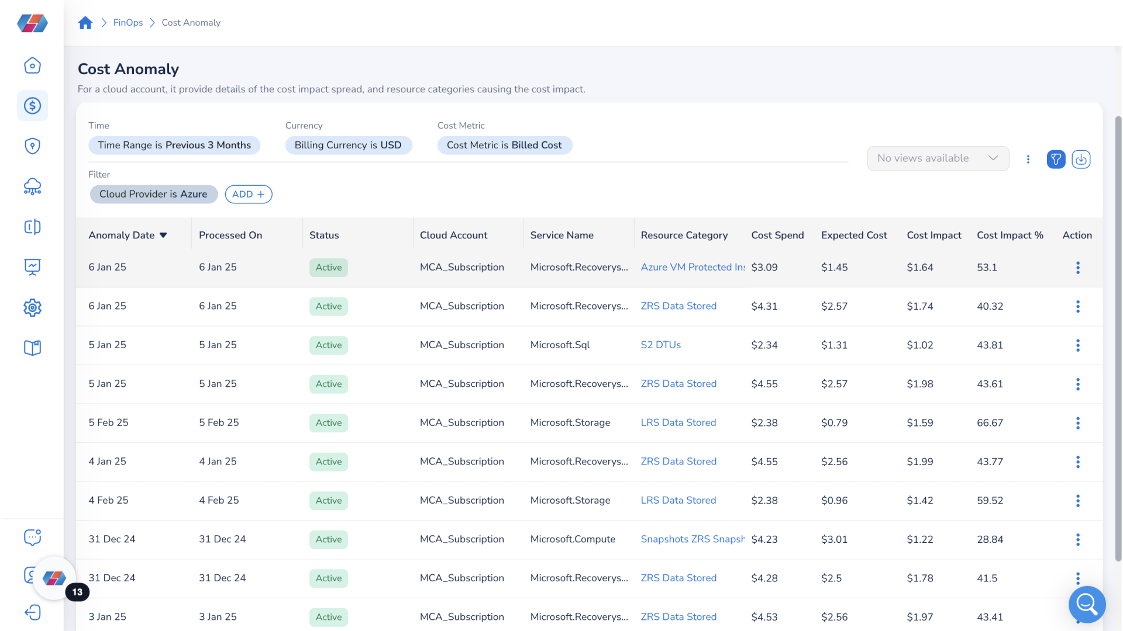This screenshot has width=1123, height=631.
Task: Click the home breadcrumb icon
Action: click(85, 23)
